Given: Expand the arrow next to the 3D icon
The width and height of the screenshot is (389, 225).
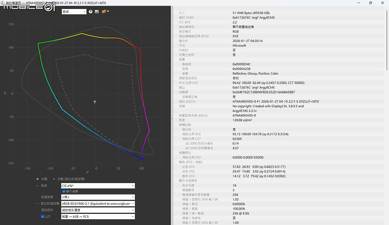Looking at the screenshot, I should pos(108,12).
